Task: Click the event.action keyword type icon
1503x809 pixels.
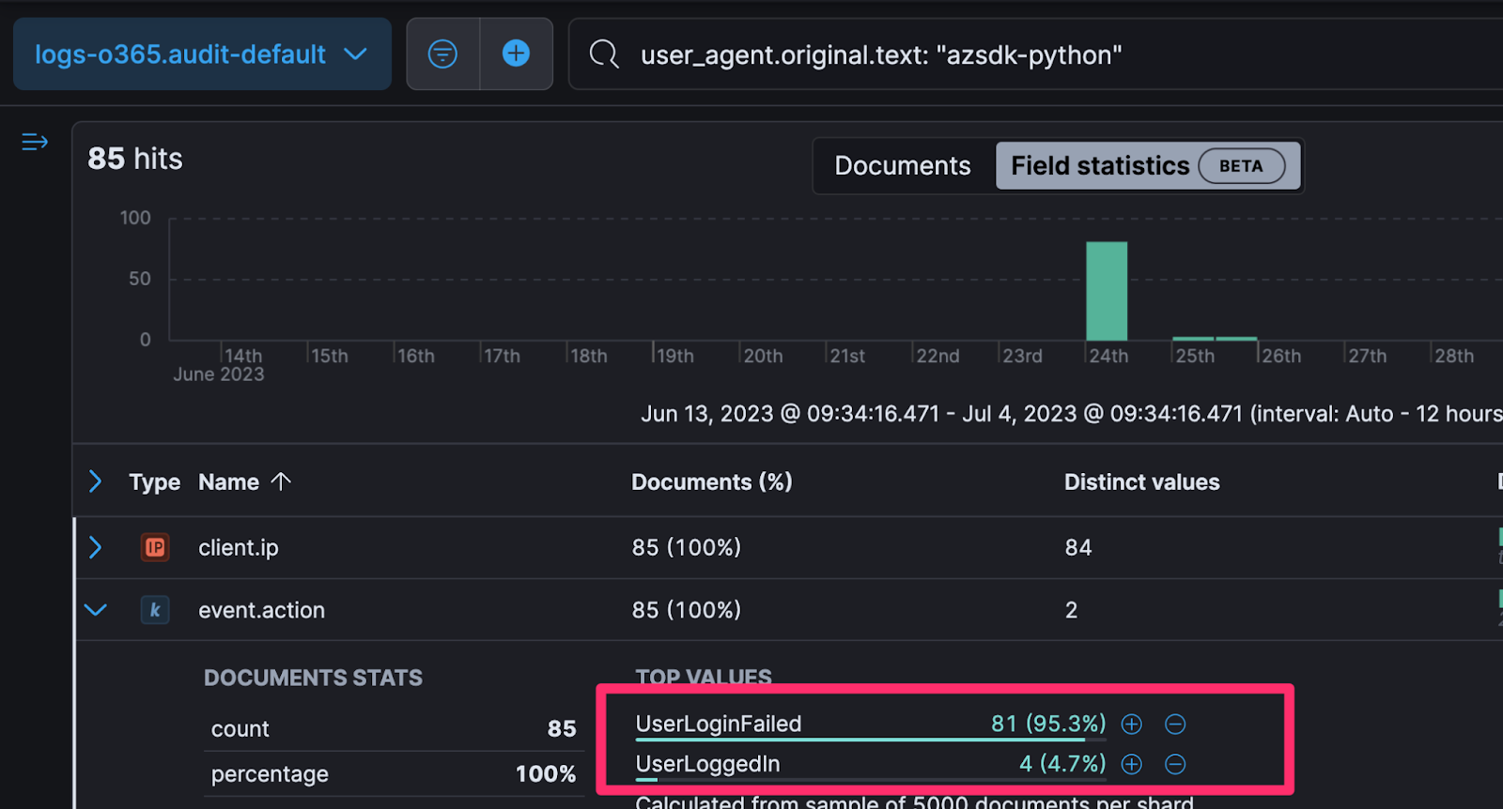Action: [x=155, y=610]
